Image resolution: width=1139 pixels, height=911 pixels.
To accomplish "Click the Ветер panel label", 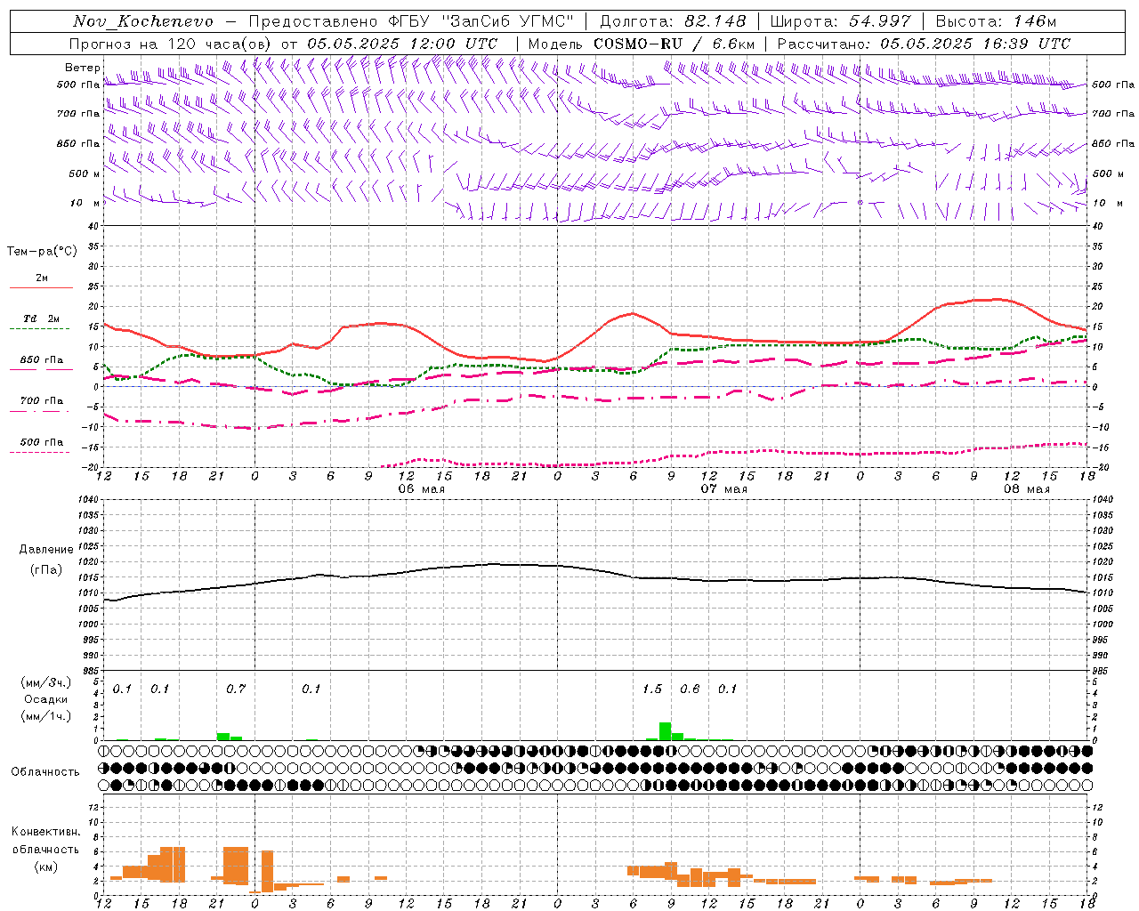I will (82, 68).
